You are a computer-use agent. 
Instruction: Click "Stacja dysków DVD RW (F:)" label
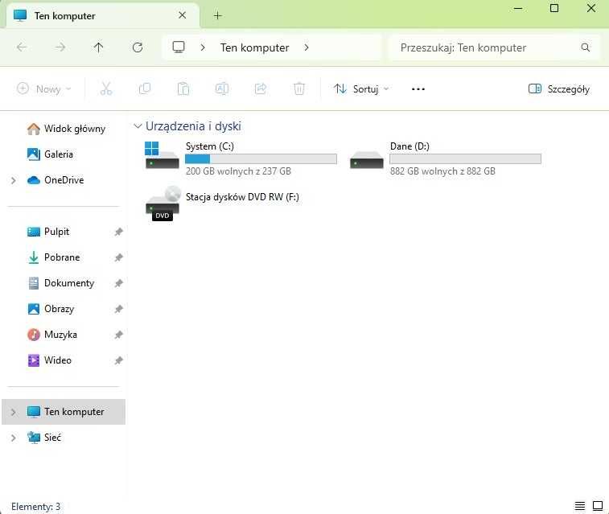coord(242,197)
